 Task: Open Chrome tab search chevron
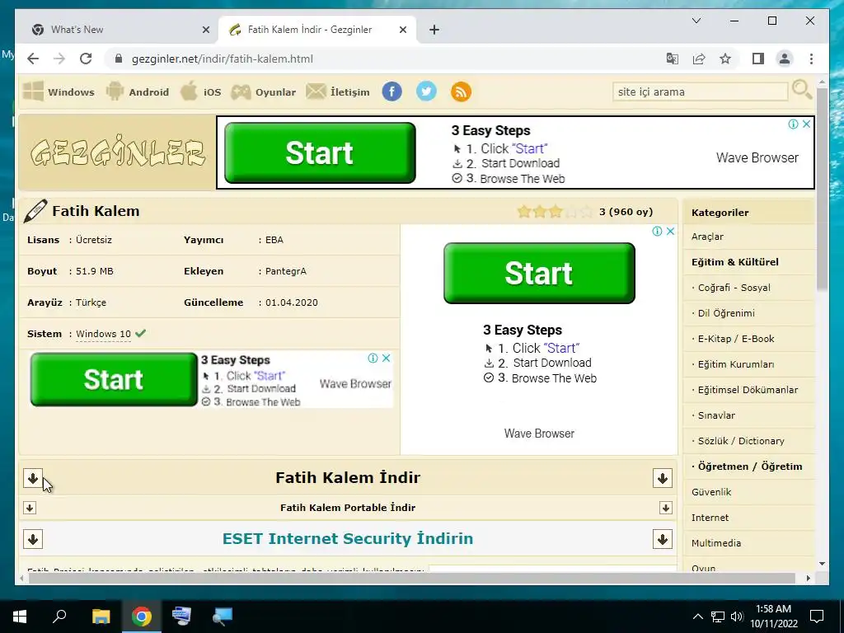696,21
